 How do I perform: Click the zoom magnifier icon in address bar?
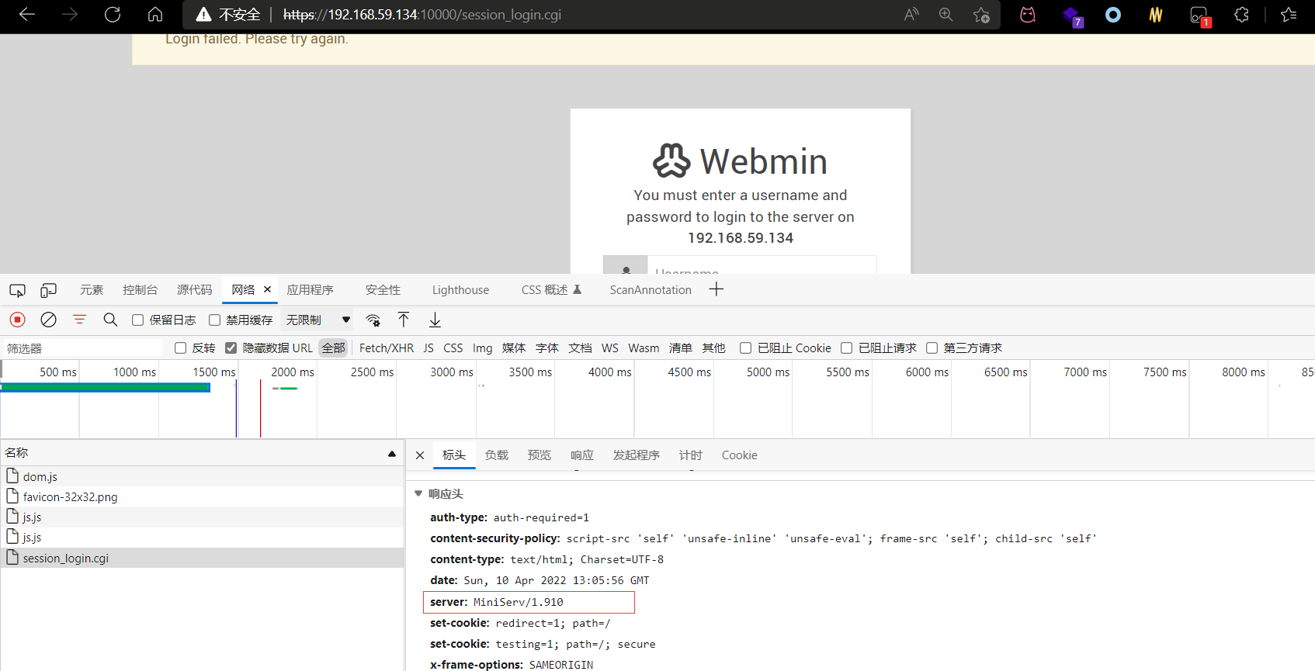[945, 15]
